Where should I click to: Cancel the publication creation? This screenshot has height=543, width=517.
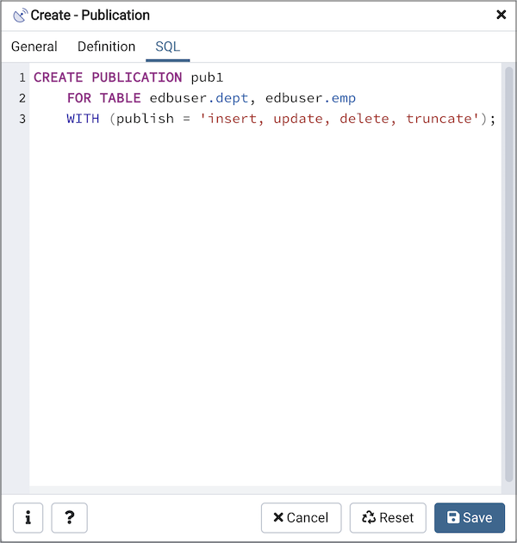301,518
